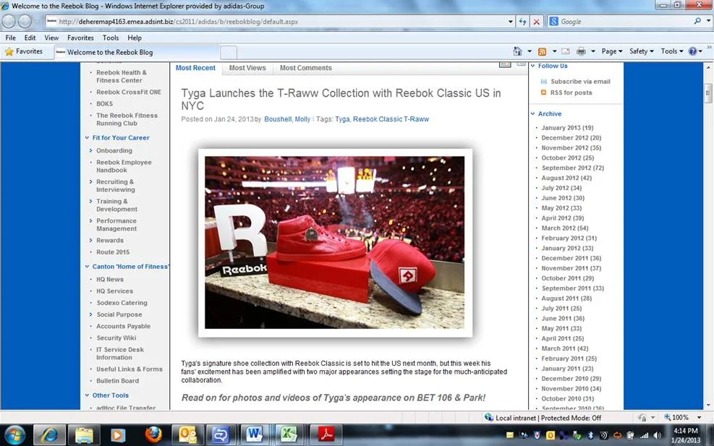Click the Reebok Classic T-Raww tag link
The height and width of the screenshot is (446, 714).
click(x=391, y=119)
